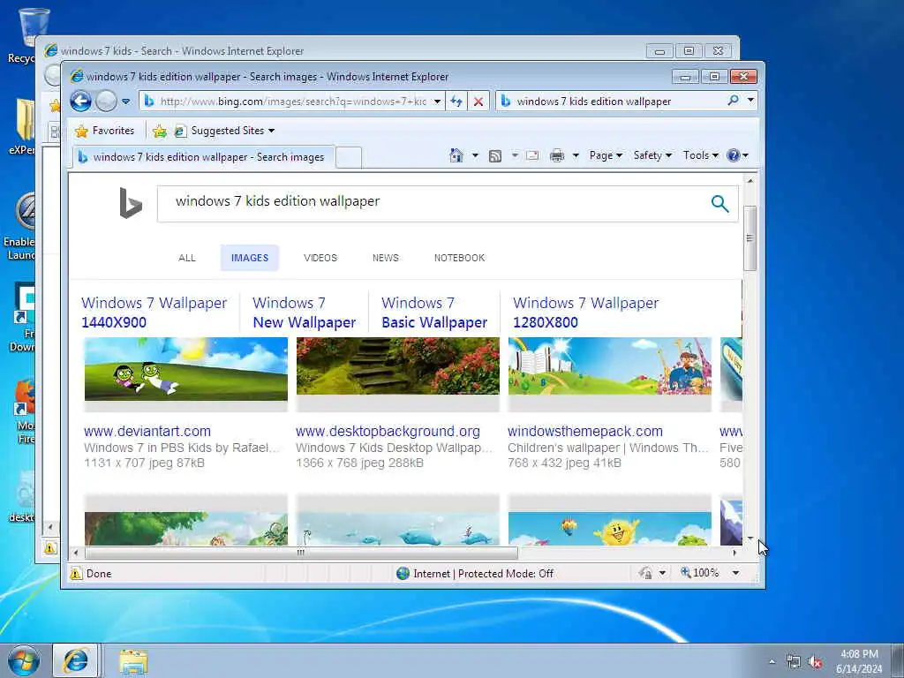Open Windows Explorer from the taskbar

click(x=134, y=662)
